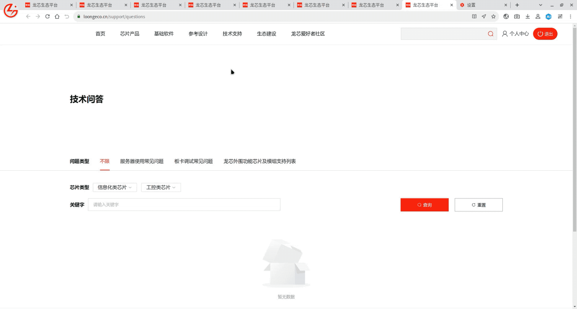
Task: Log out with 退出 button
Action: [545, 34]
